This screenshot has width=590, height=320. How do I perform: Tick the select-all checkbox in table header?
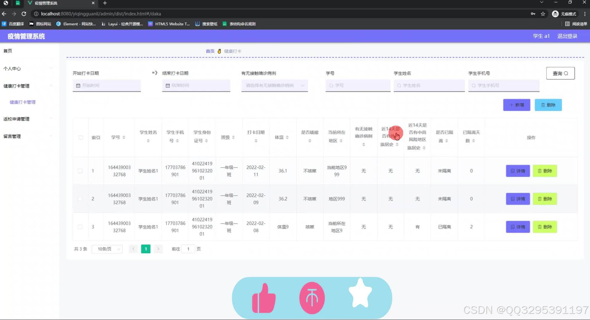coord(81,137)
